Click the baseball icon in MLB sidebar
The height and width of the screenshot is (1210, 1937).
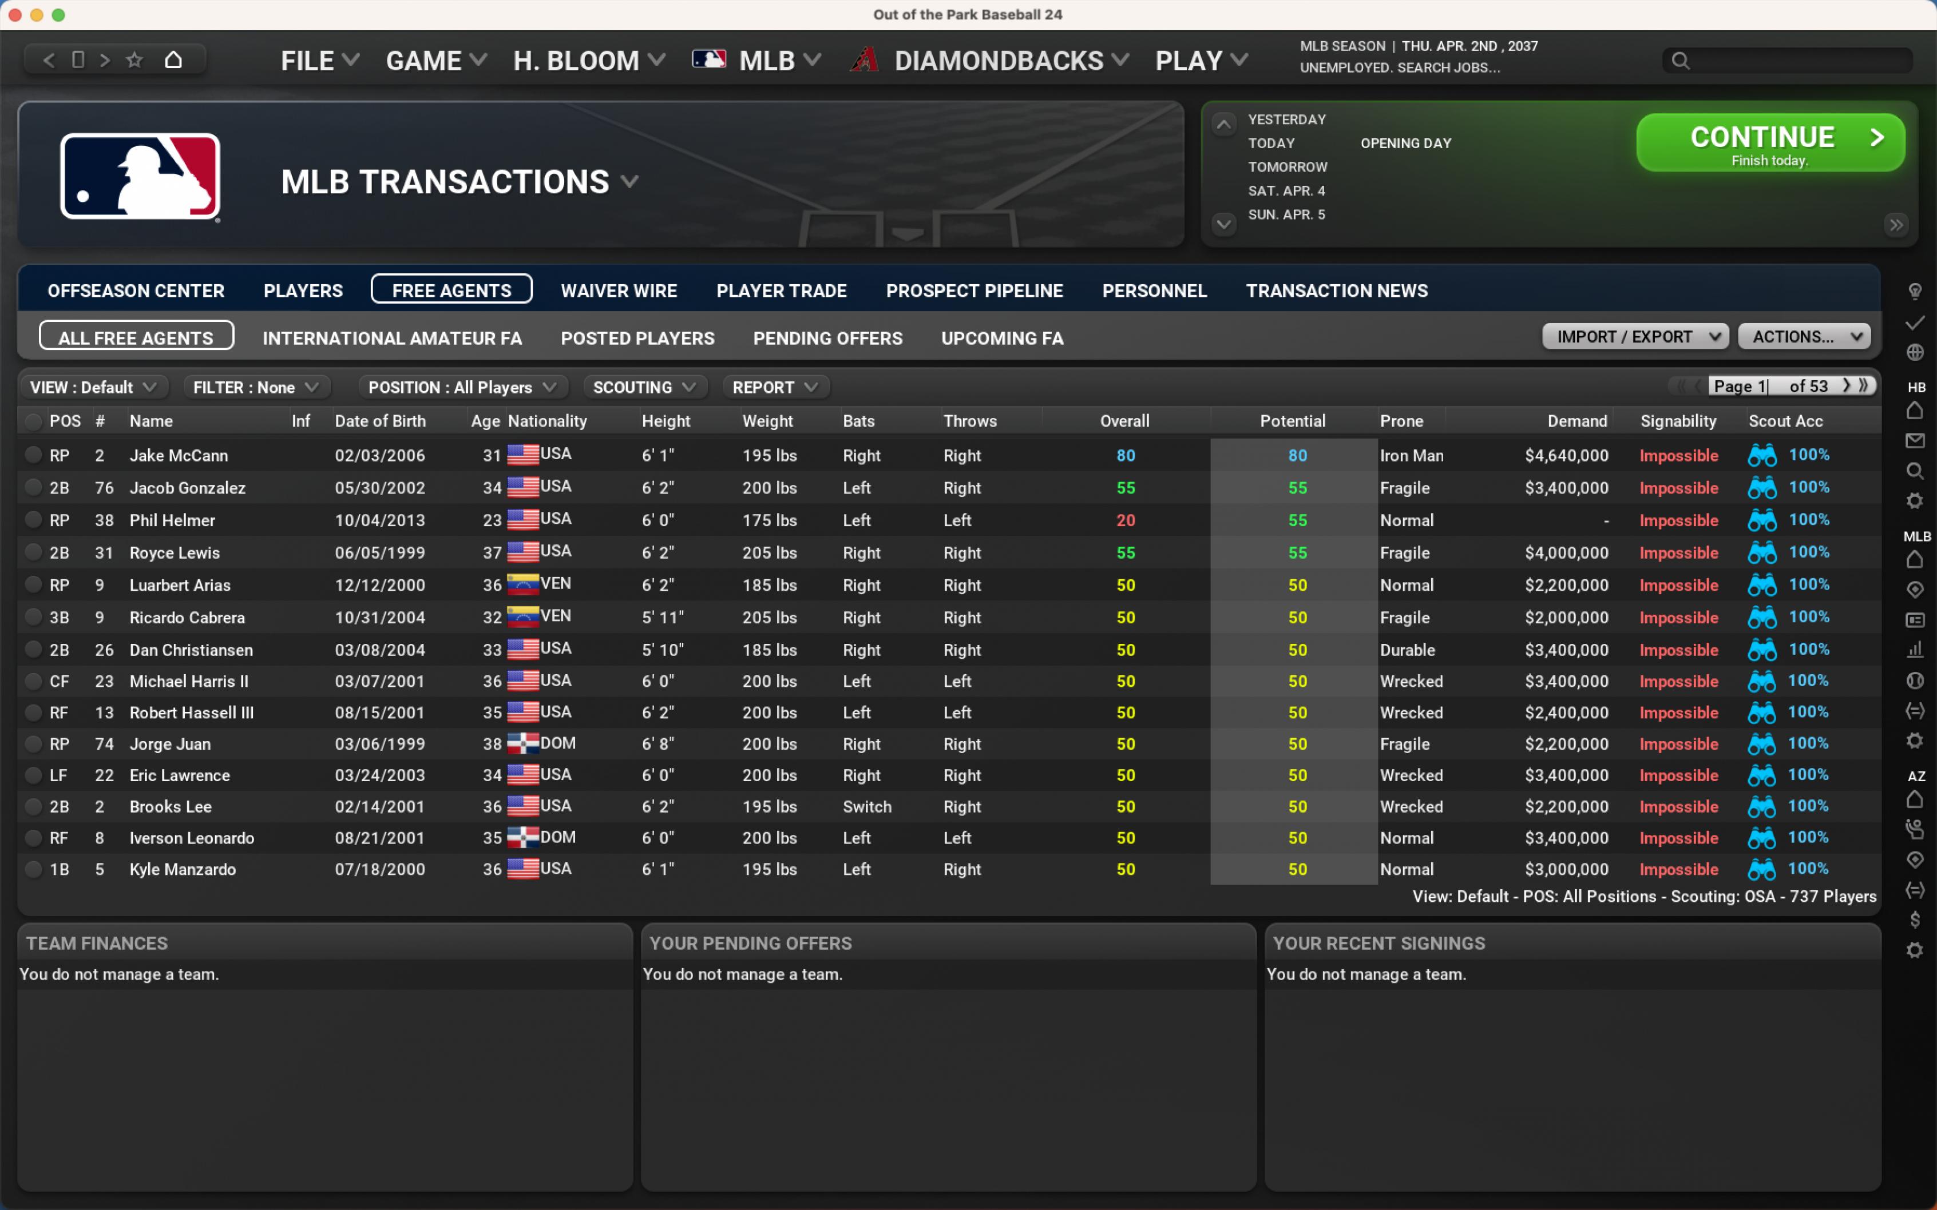pyautogui.click(x=1915, y=680)
